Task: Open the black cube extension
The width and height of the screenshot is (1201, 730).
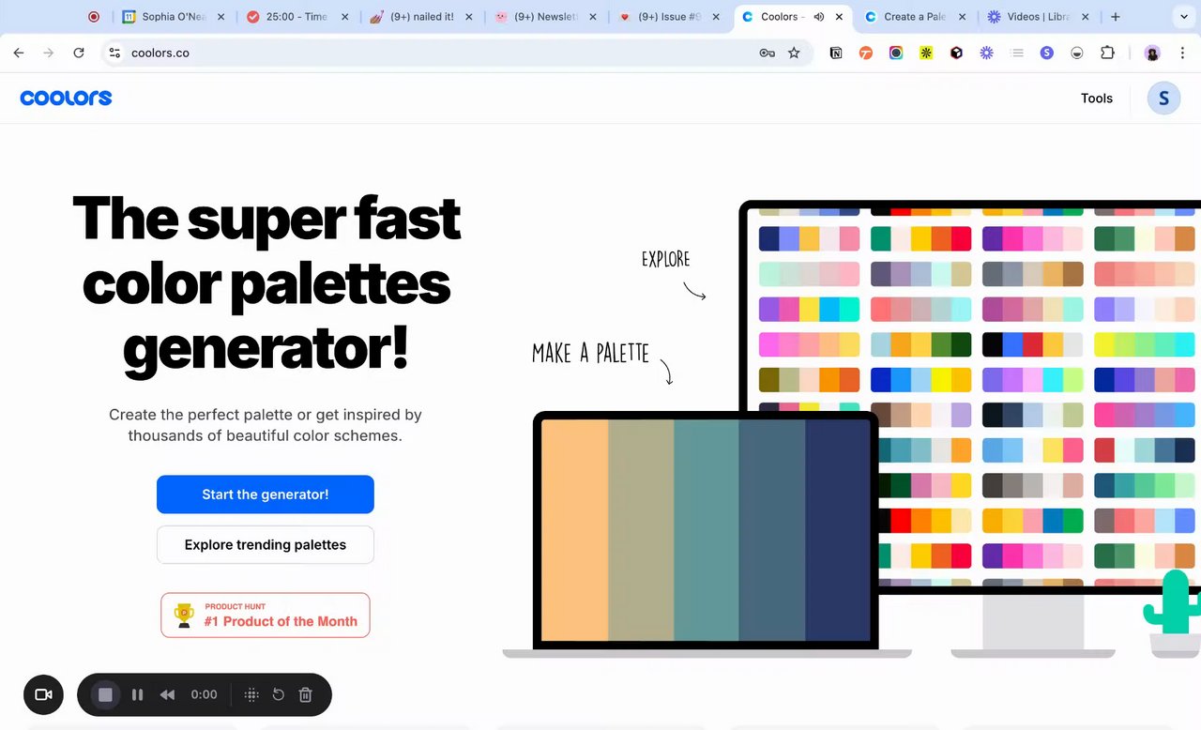Action: coord(956,53)
